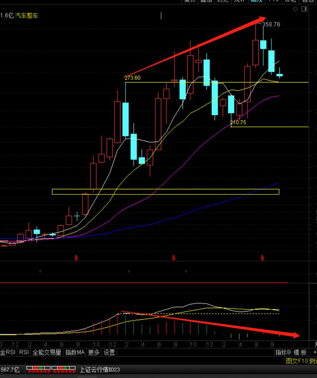
Task: Select the 全能交易量 indicator tab
Action: (46, 352)
